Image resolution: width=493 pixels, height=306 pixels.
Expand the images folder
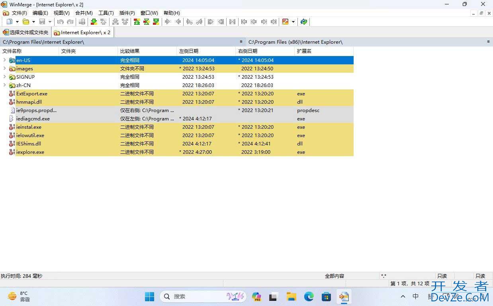(x=4, y=68)
